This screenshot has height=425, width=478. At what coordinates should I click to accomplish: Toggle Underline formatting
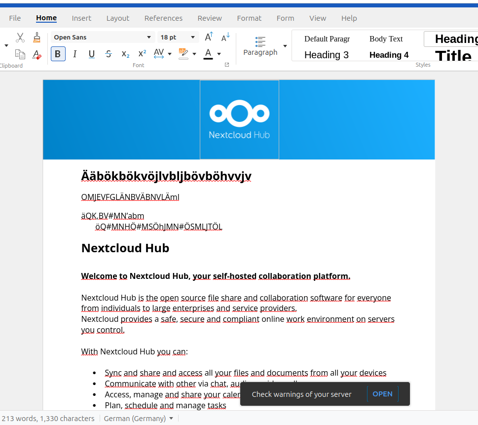(91, 54)
